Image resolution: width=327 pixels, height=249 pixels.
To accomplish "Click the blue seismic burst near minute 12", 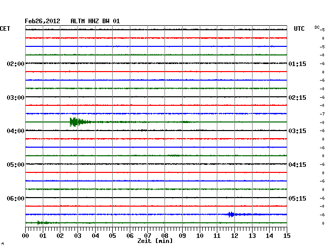I will 231,215.
